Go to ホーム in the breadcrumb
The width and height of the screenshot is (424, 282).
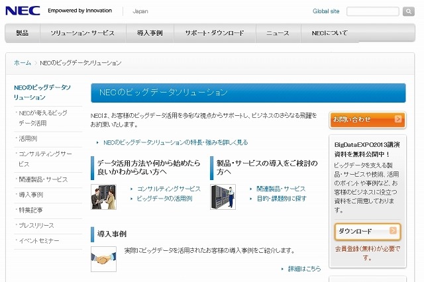tap(23, 63)
